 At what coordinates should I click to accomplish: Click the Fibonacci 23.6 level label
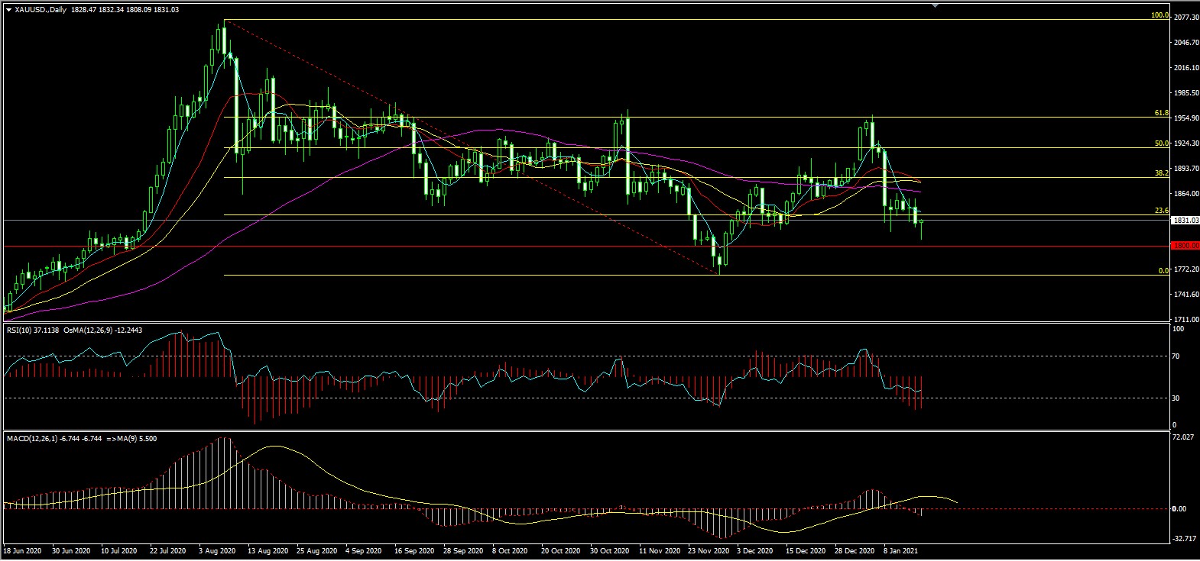pos(1161,211)
